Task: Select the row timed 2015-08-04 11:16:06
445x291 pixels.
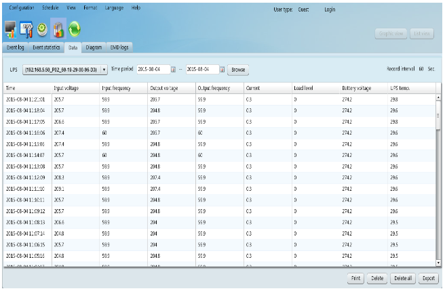Action: point(220,133)
